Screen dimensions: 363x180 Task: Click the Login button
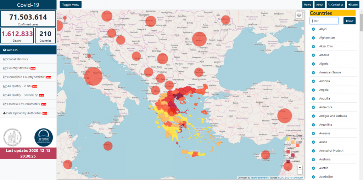click(x=353, y=5)
